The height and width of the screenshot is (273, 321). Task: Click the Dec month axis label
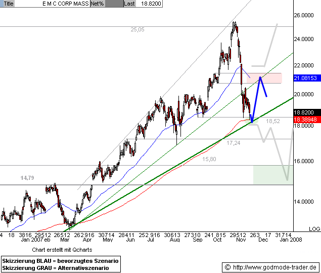263,240
